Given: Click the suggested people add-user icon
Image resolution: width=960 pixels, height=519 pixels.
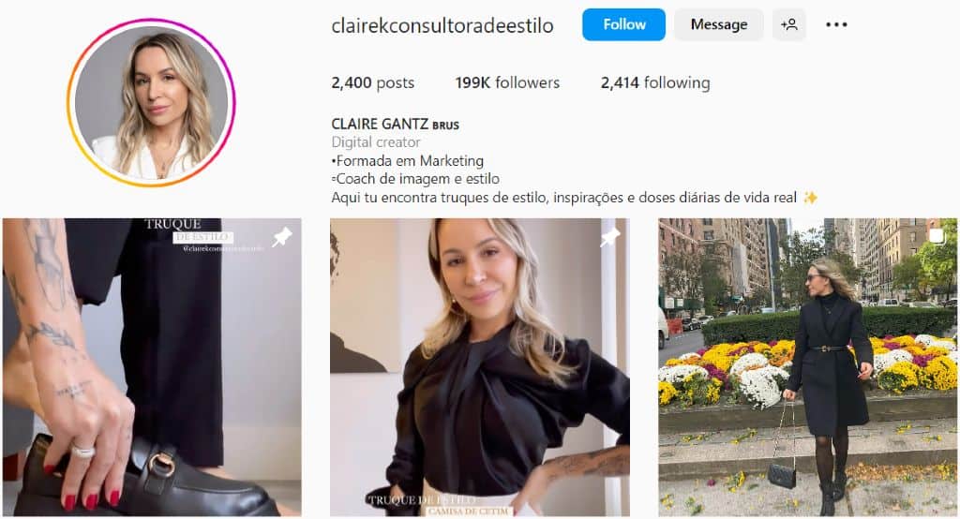Looking at the screenshot, I should pyautogui.click(x=789, y=24).
